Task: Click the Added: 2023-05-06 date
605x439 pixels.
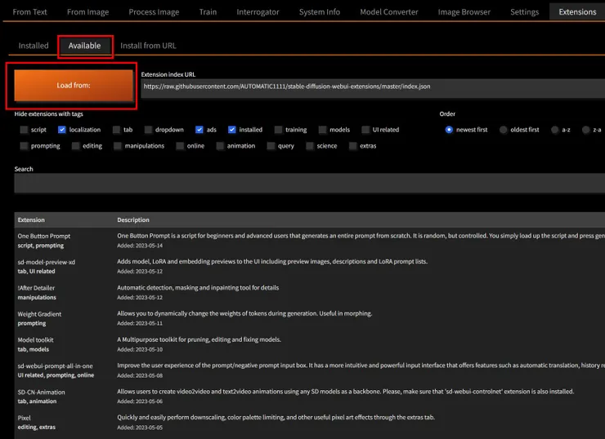Action: [140, 401]
